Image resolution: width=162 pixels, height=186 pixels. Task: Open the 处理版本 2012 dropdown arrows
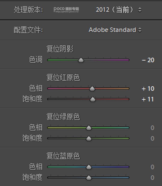(140, 10)
